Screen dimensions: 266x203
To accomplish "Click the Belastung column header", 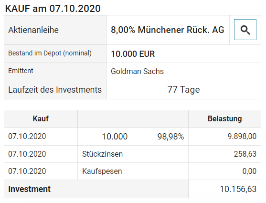I will [224, 118].
